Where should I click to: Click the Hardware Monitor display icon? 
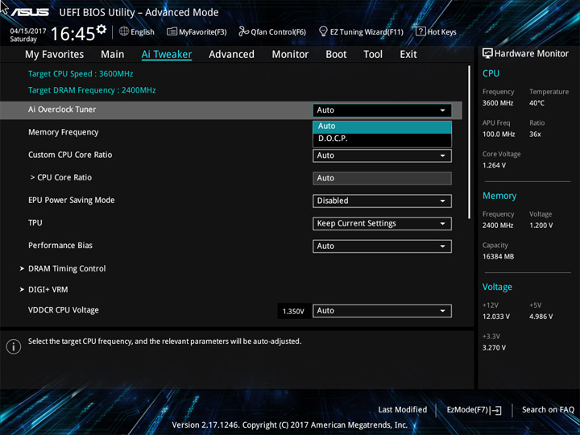pos(487,53)
